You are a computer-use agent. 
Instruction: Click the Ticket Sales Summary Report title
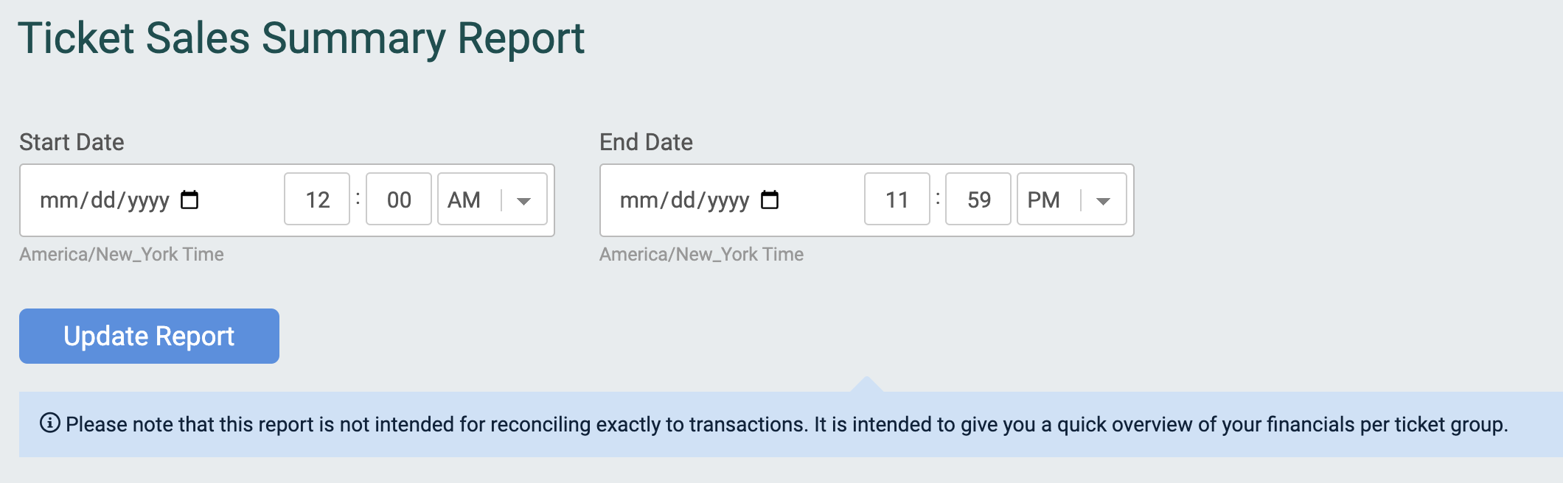[x=304, y=38]
